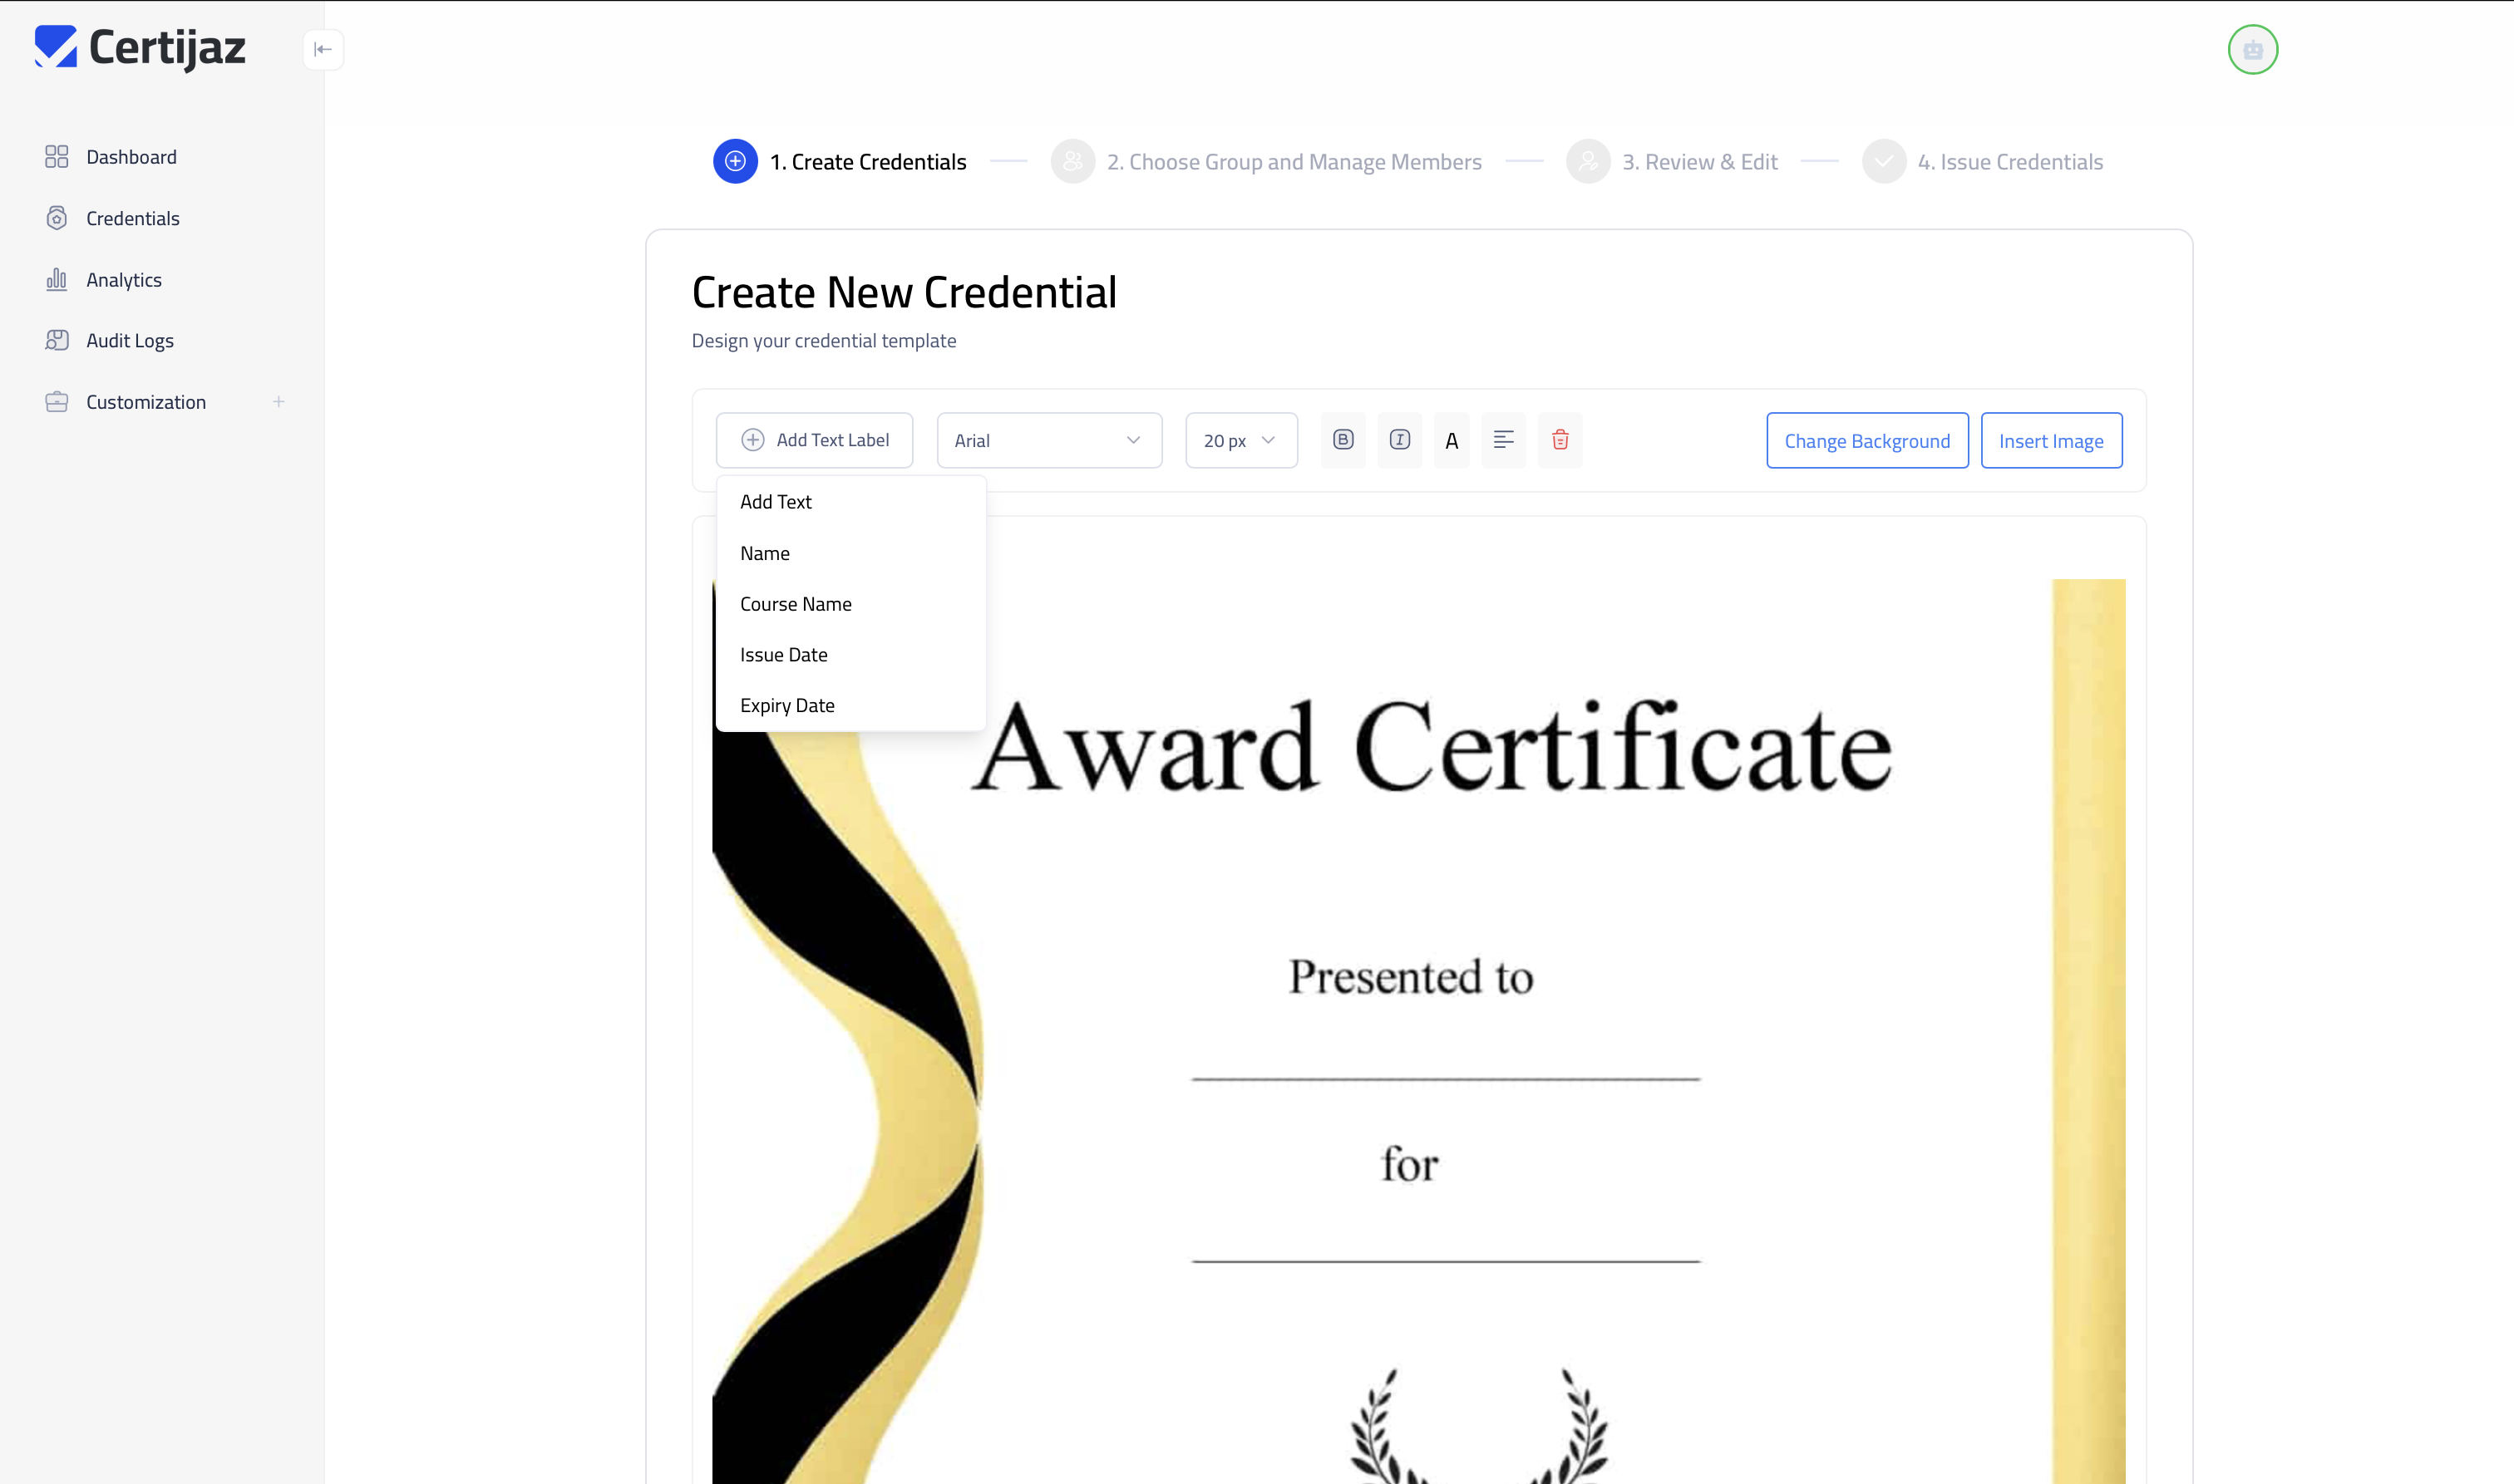Viewport: 2514px width, 1484px height.
Task: Apply left text alignment
Action: 1504,440
